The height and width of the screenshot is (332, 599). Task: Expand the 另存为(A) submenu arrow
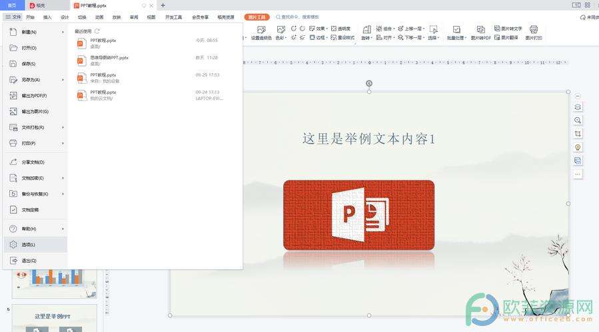(63, 80)
